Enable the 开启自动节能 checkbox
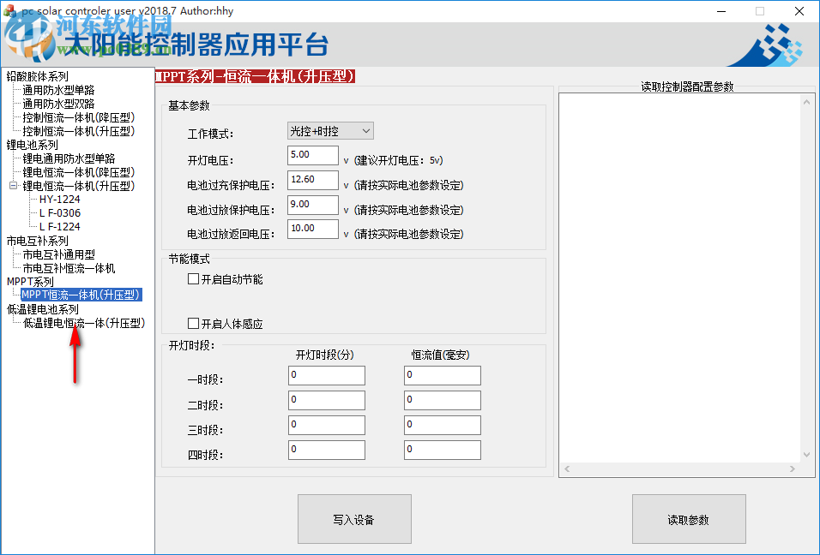The width and height of the screenshot is (820, 555). pos(193,279)
